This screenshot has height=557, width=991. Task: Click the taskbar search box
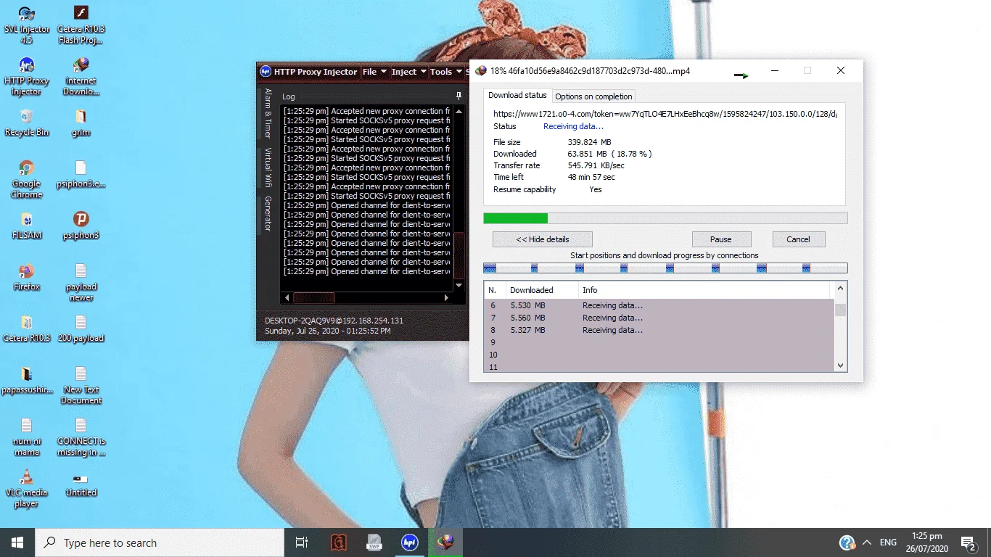[x=160, y=542]
